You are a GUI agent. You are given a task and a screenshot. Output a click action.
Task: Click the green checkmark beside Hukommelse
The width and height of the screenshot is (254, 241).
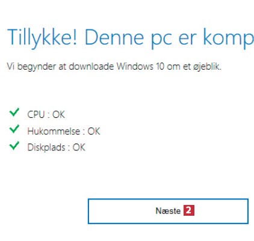[14, 129]
